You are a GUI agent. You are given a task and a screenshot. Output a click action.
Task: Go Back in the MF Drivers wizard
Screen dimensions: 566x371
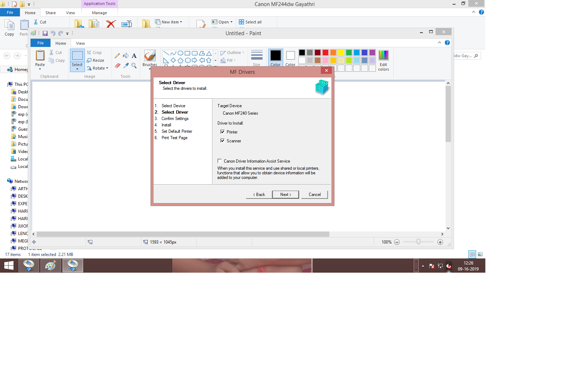coord(259,195)
